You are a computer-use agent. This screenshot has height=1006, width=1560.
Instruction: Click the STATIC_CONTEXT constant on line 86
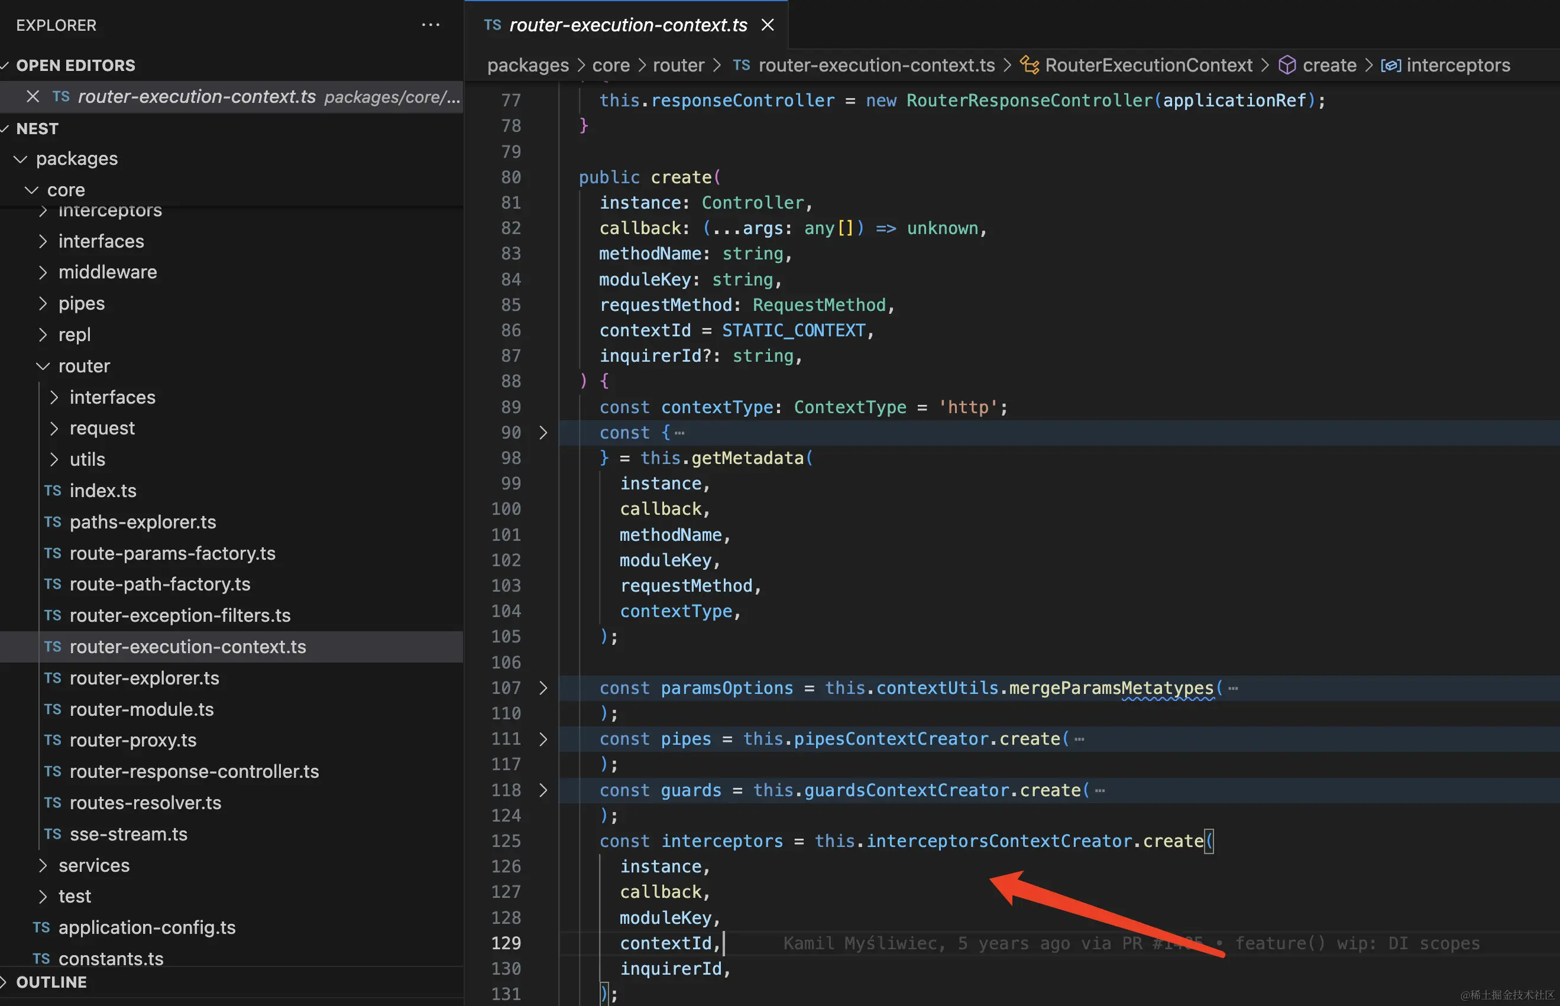[794, 330]
